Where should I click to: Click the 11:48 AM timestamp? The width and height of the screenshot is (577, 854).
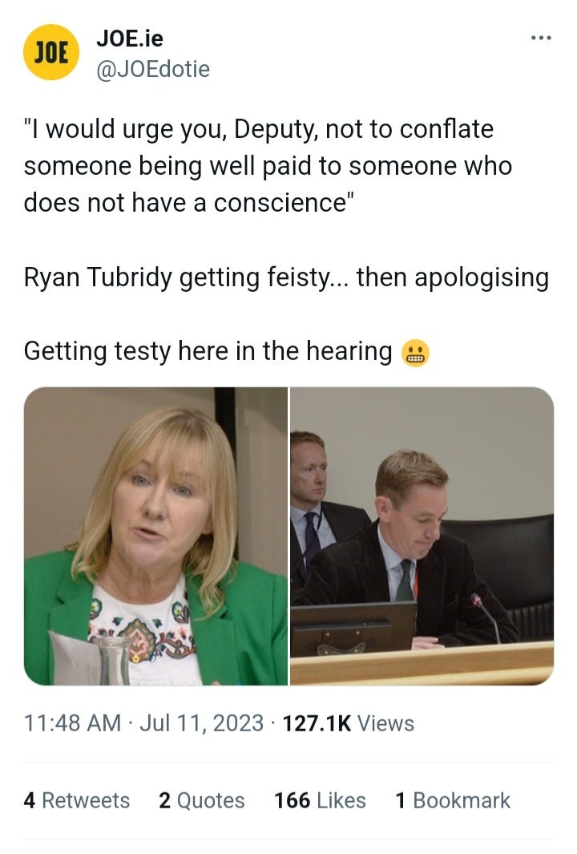click(72, 723)
